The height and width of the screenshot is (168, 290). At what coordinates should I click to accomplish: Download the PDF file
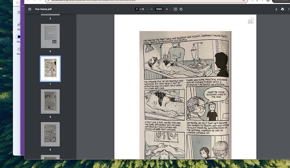tap(276, 9)
